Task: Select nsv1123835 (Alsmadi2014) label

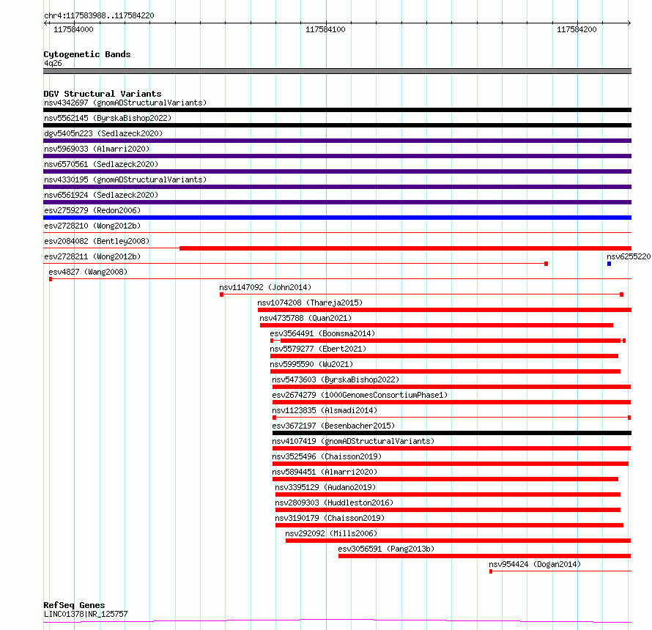Action: click(x=325, y=410)
